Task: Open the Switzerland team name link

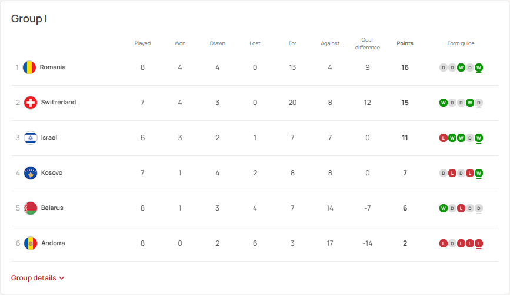Action: tap(59, 103)
